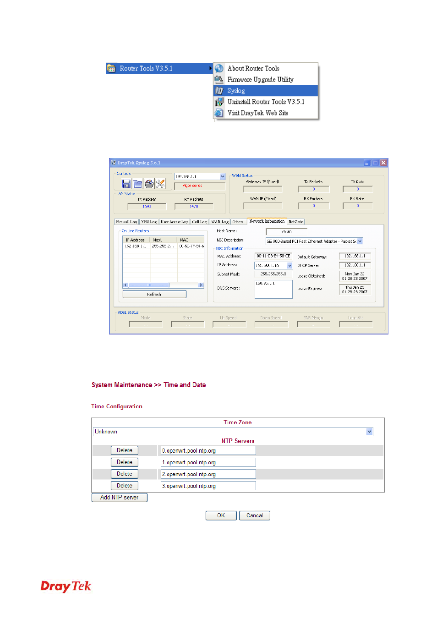Click the Subnet Mask field 255.255.255.0
The height and width of the screenshot is (619, 437).
pyautogui.click(x=273, y=274)
